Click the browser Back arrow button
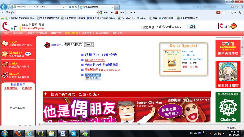244x137 pixels. 4,7
